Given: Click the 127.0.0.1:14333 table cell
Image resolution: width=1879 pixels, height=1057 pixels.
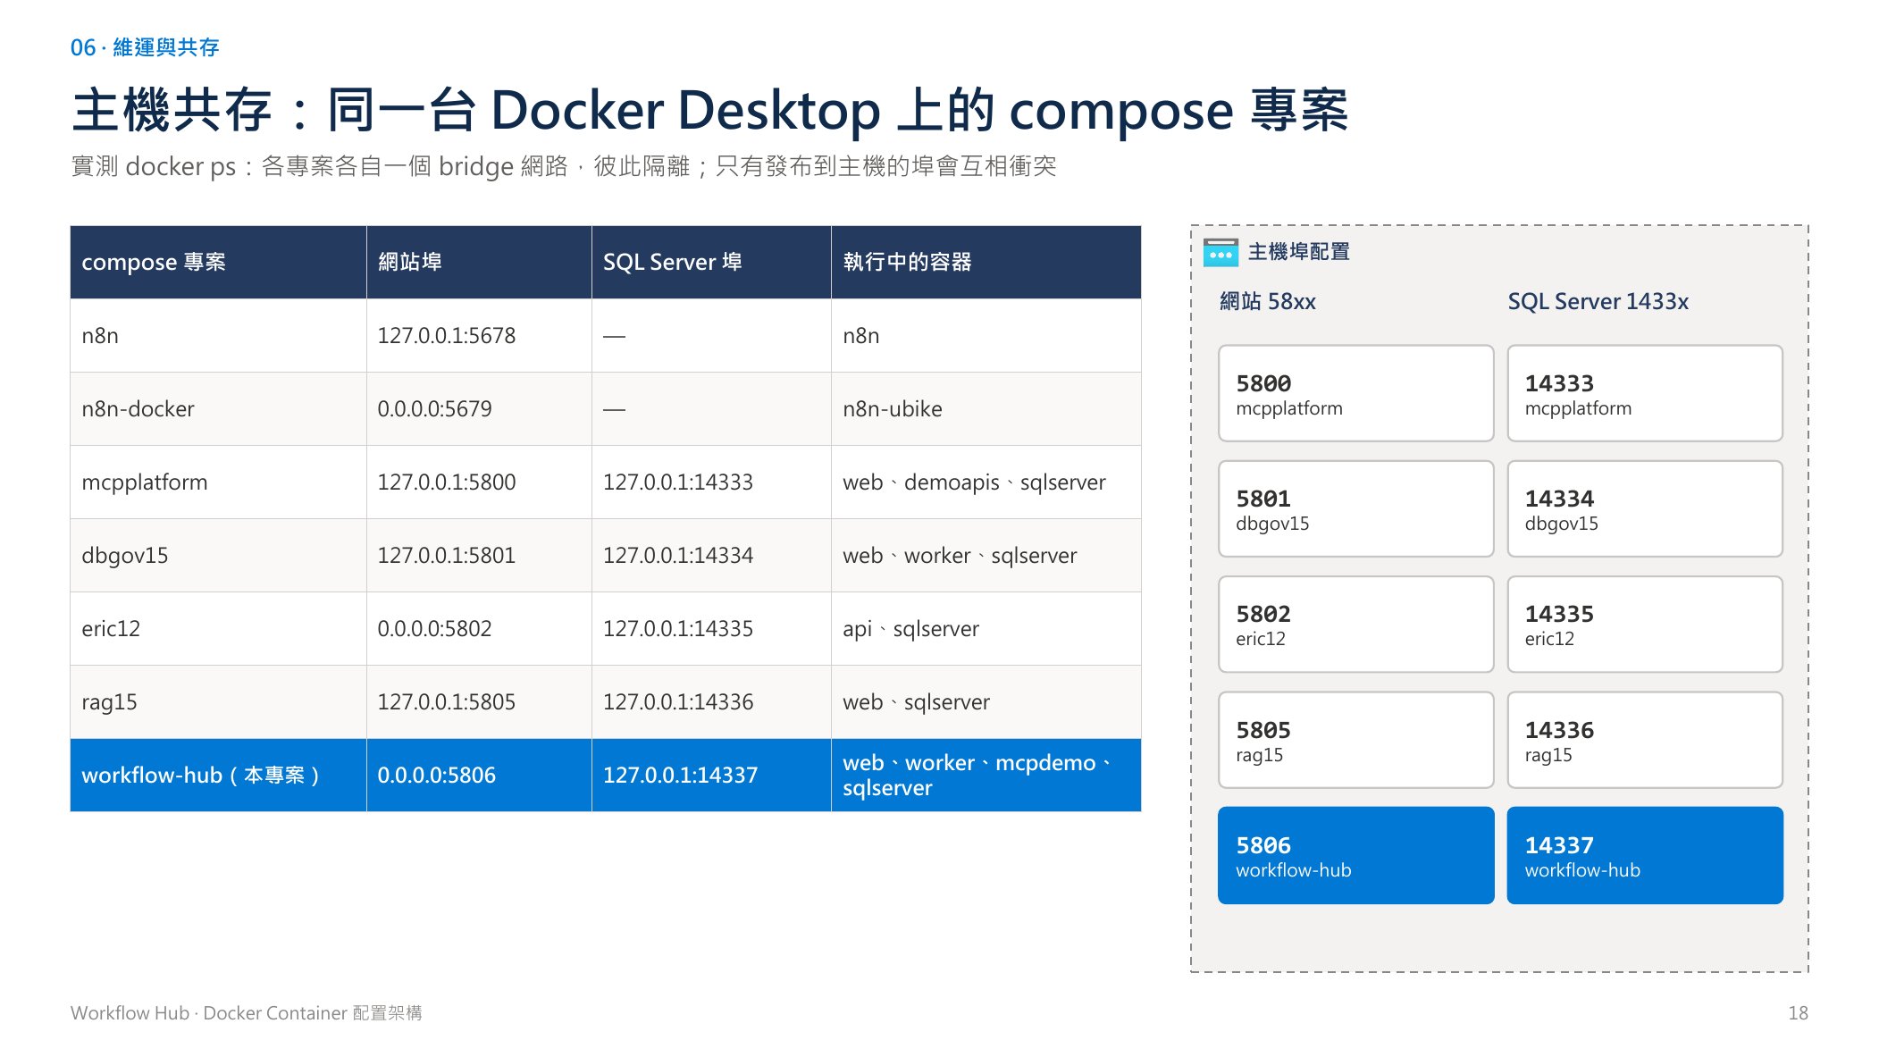Looking at the screenshot, I should pyautogui.click(x=711, y=482).
